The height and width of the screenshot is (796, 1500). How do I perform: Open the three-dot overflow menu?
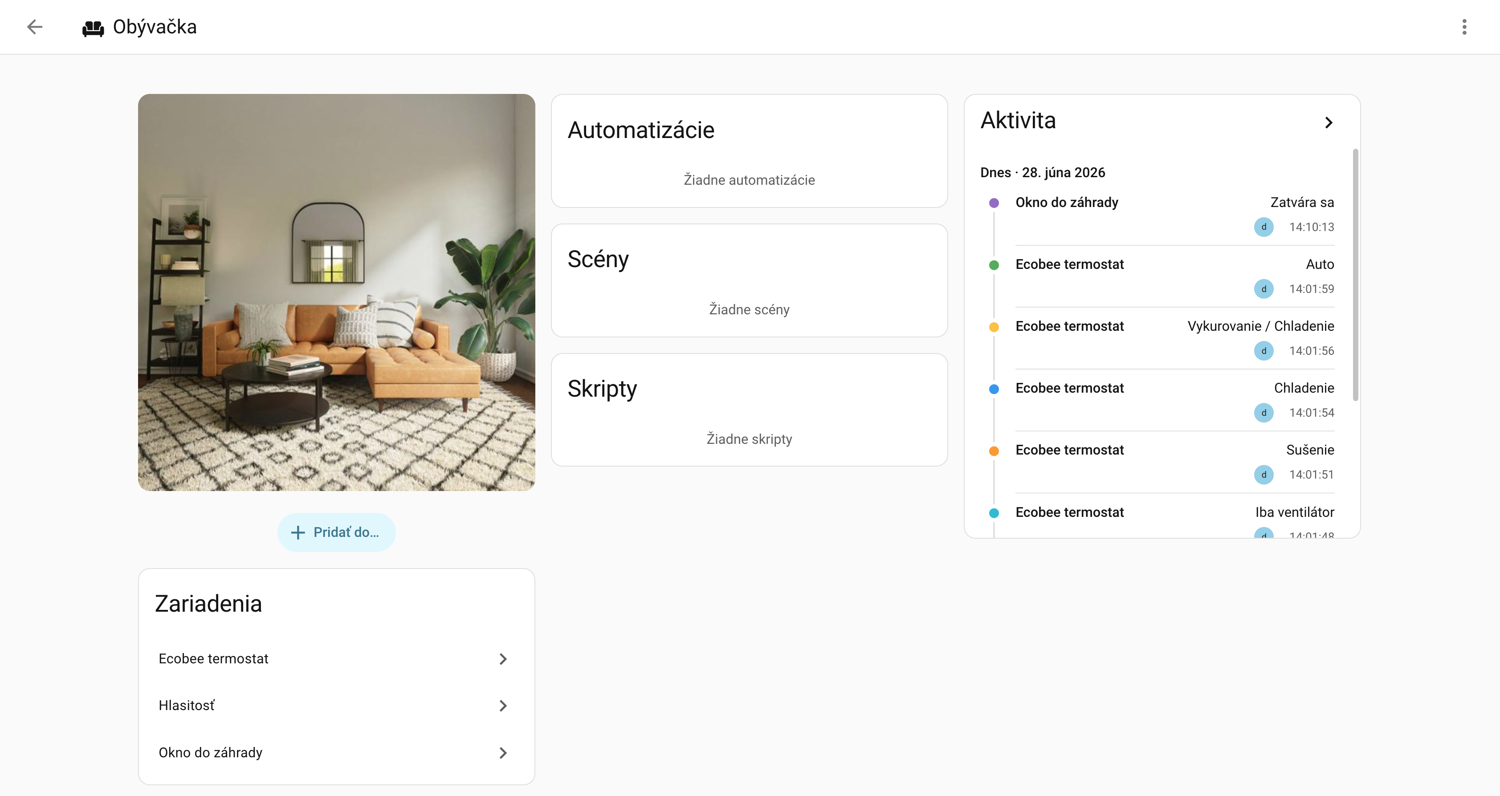(1464, 27)
